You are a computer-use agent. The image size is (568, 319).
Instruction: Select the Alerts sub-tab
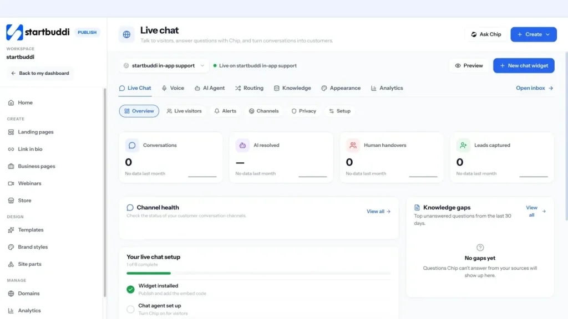[x=225, y=111]
